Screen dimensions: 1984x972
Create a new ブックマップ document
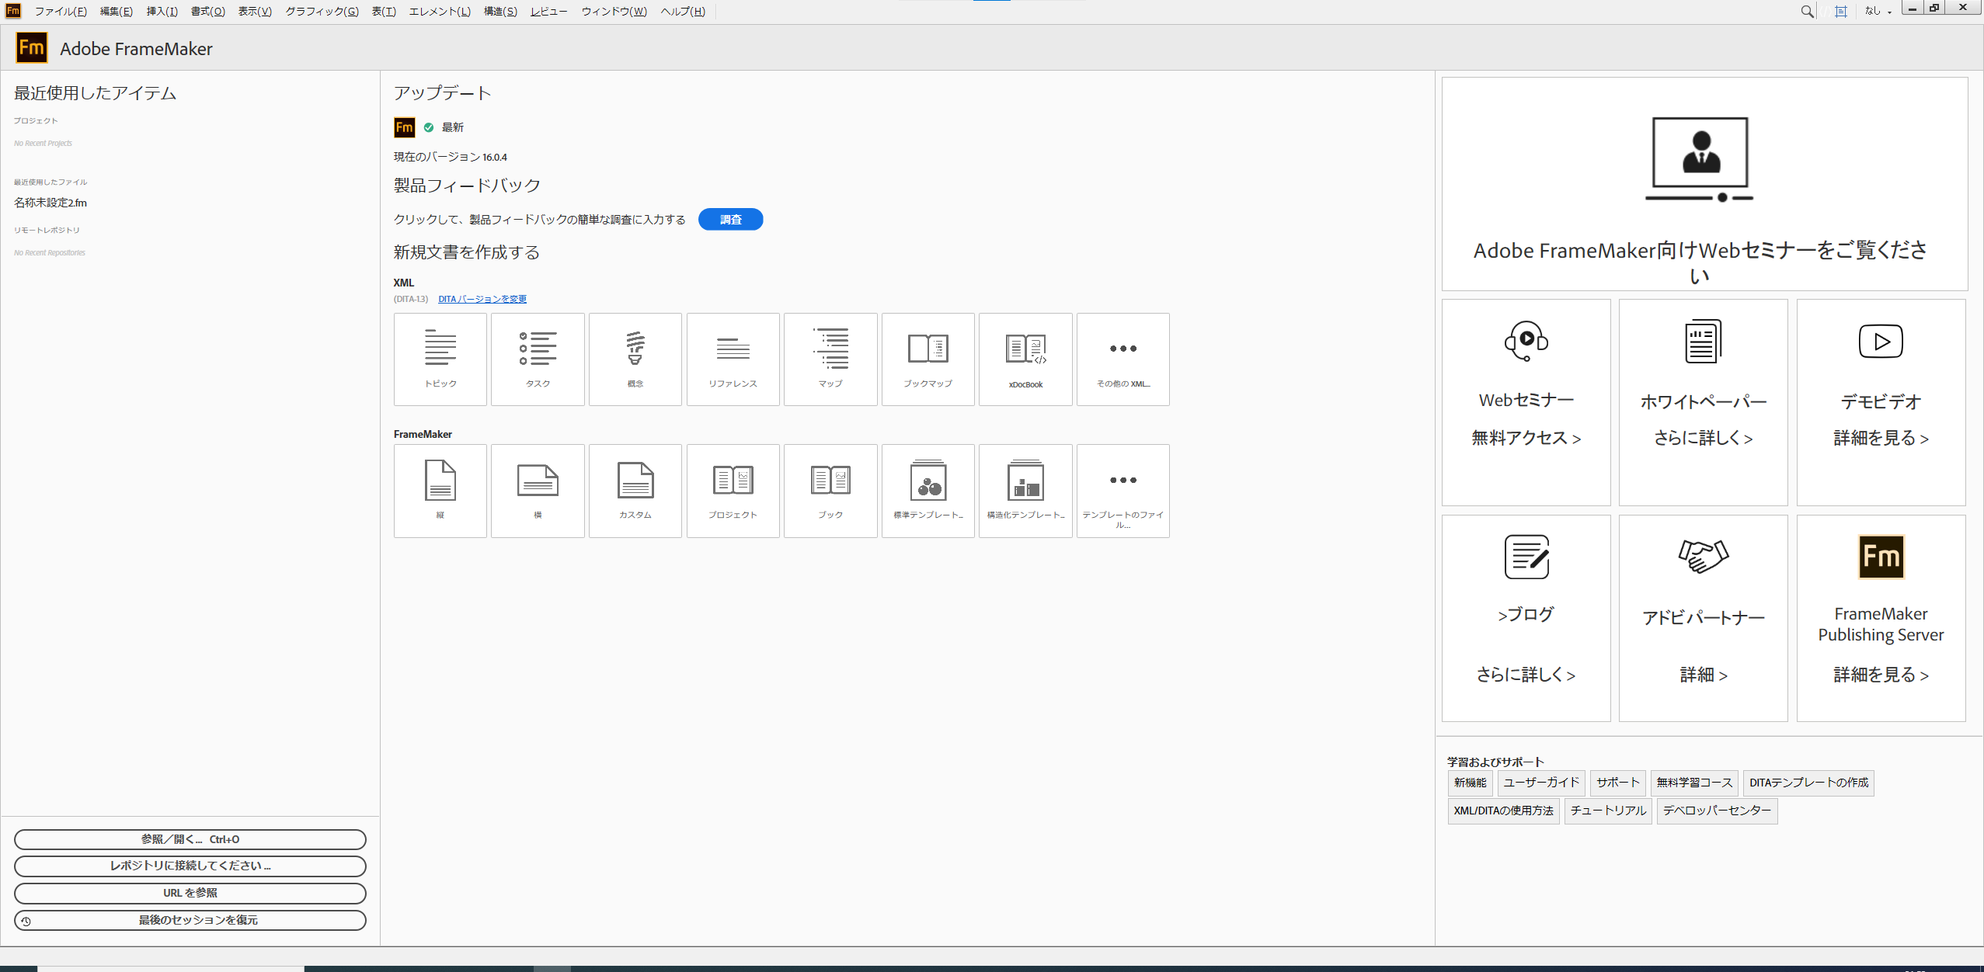tap(928, 359)
